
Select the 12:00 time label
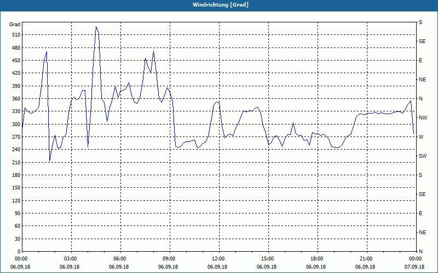(218, 259)
